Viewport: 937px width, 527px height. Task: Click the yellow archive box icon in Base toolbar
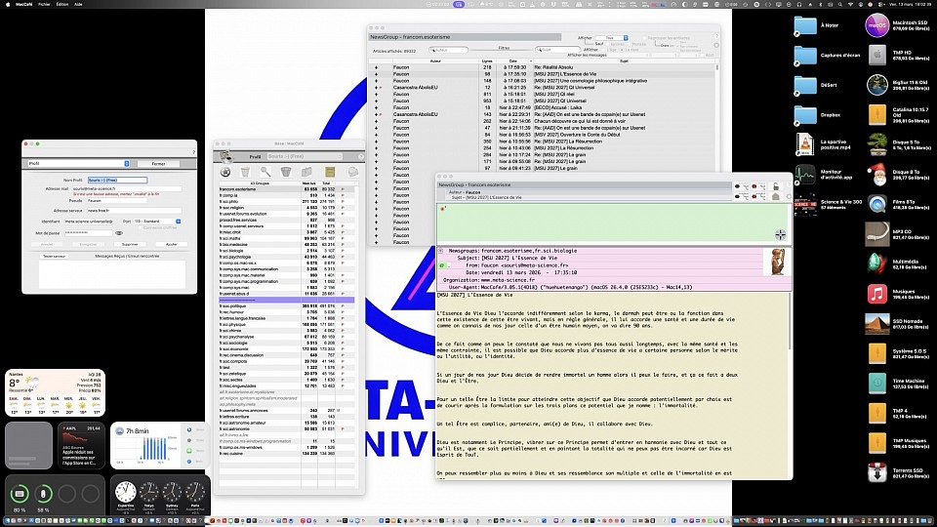331,173
